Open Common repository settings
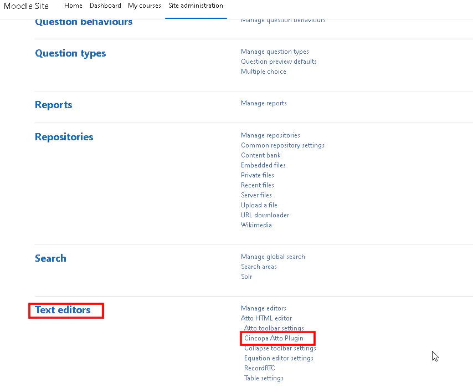This screenshot has height=387, width=473. pyautogui.click(x=282, y=145)
